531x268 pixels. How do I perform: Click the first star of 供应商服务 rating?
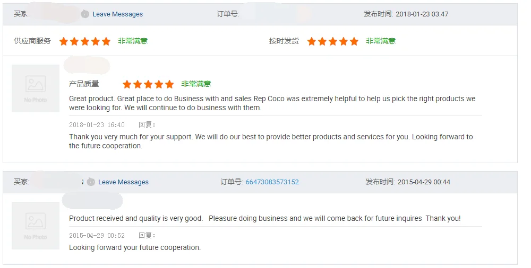click(64, 41)
